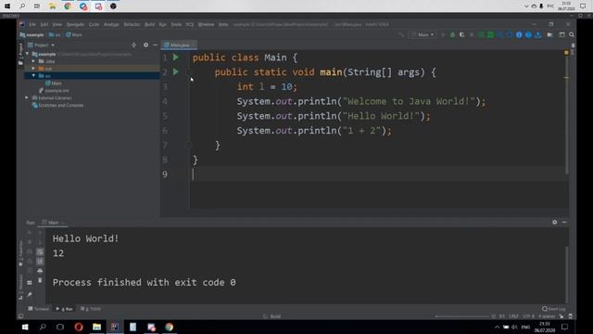The height and width of the screenshot is (334, 593).
Task: Expand the out folder in project tree
Action: 33,69
